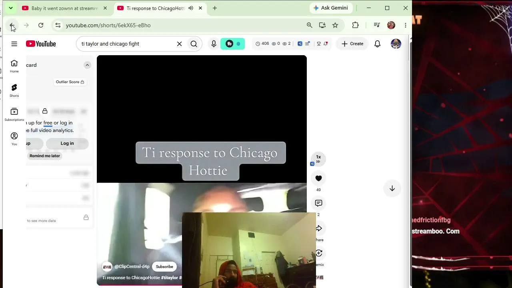
Task: Open Home in the YouTube sidebar
Action: (14, 66)
